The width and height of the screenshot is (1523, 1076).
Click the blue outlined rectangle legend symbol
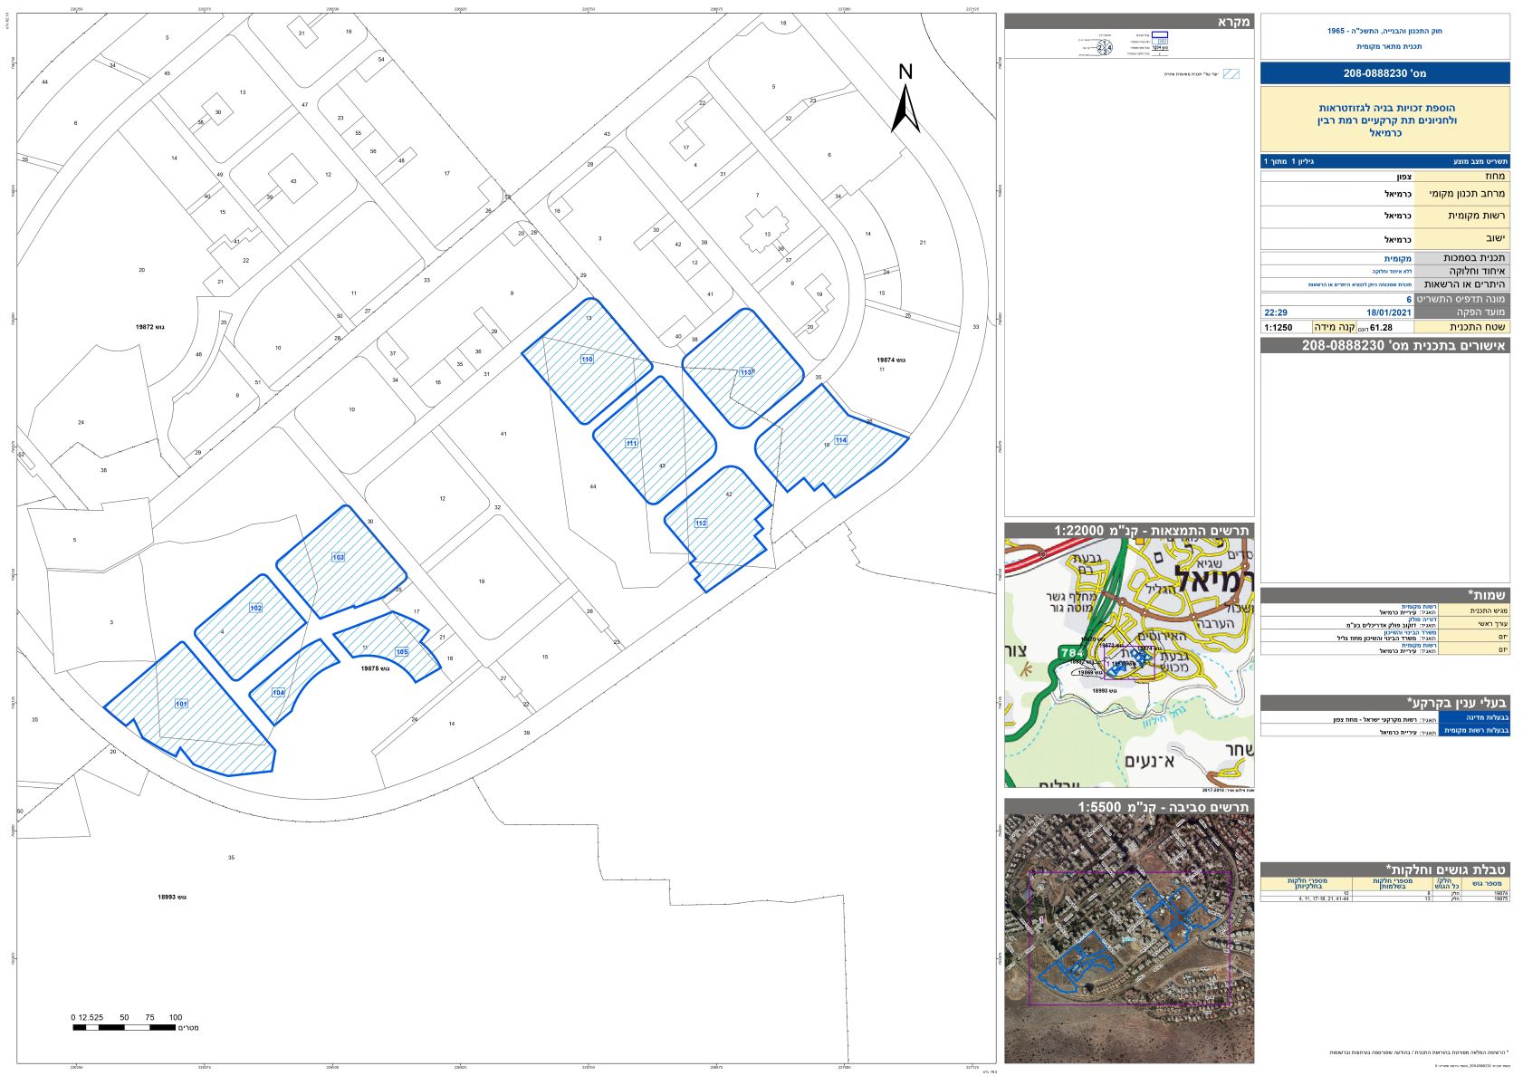point(1159,34)
